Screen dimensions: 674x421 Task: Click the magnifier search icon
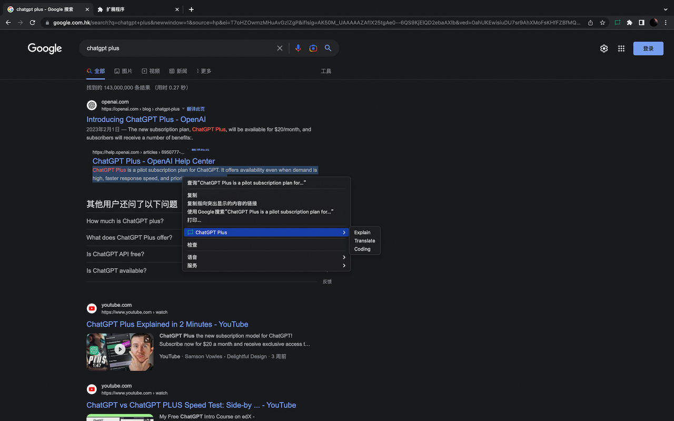[328, 48]
